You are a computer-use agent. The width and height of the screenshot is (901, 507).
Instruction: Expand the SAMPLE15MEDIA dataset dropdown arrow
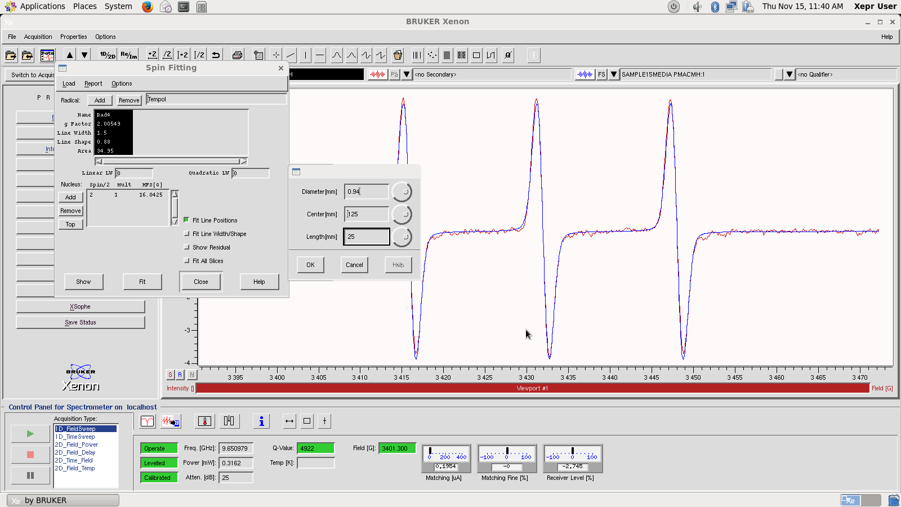pyautogui.click(x=614, y=74)
